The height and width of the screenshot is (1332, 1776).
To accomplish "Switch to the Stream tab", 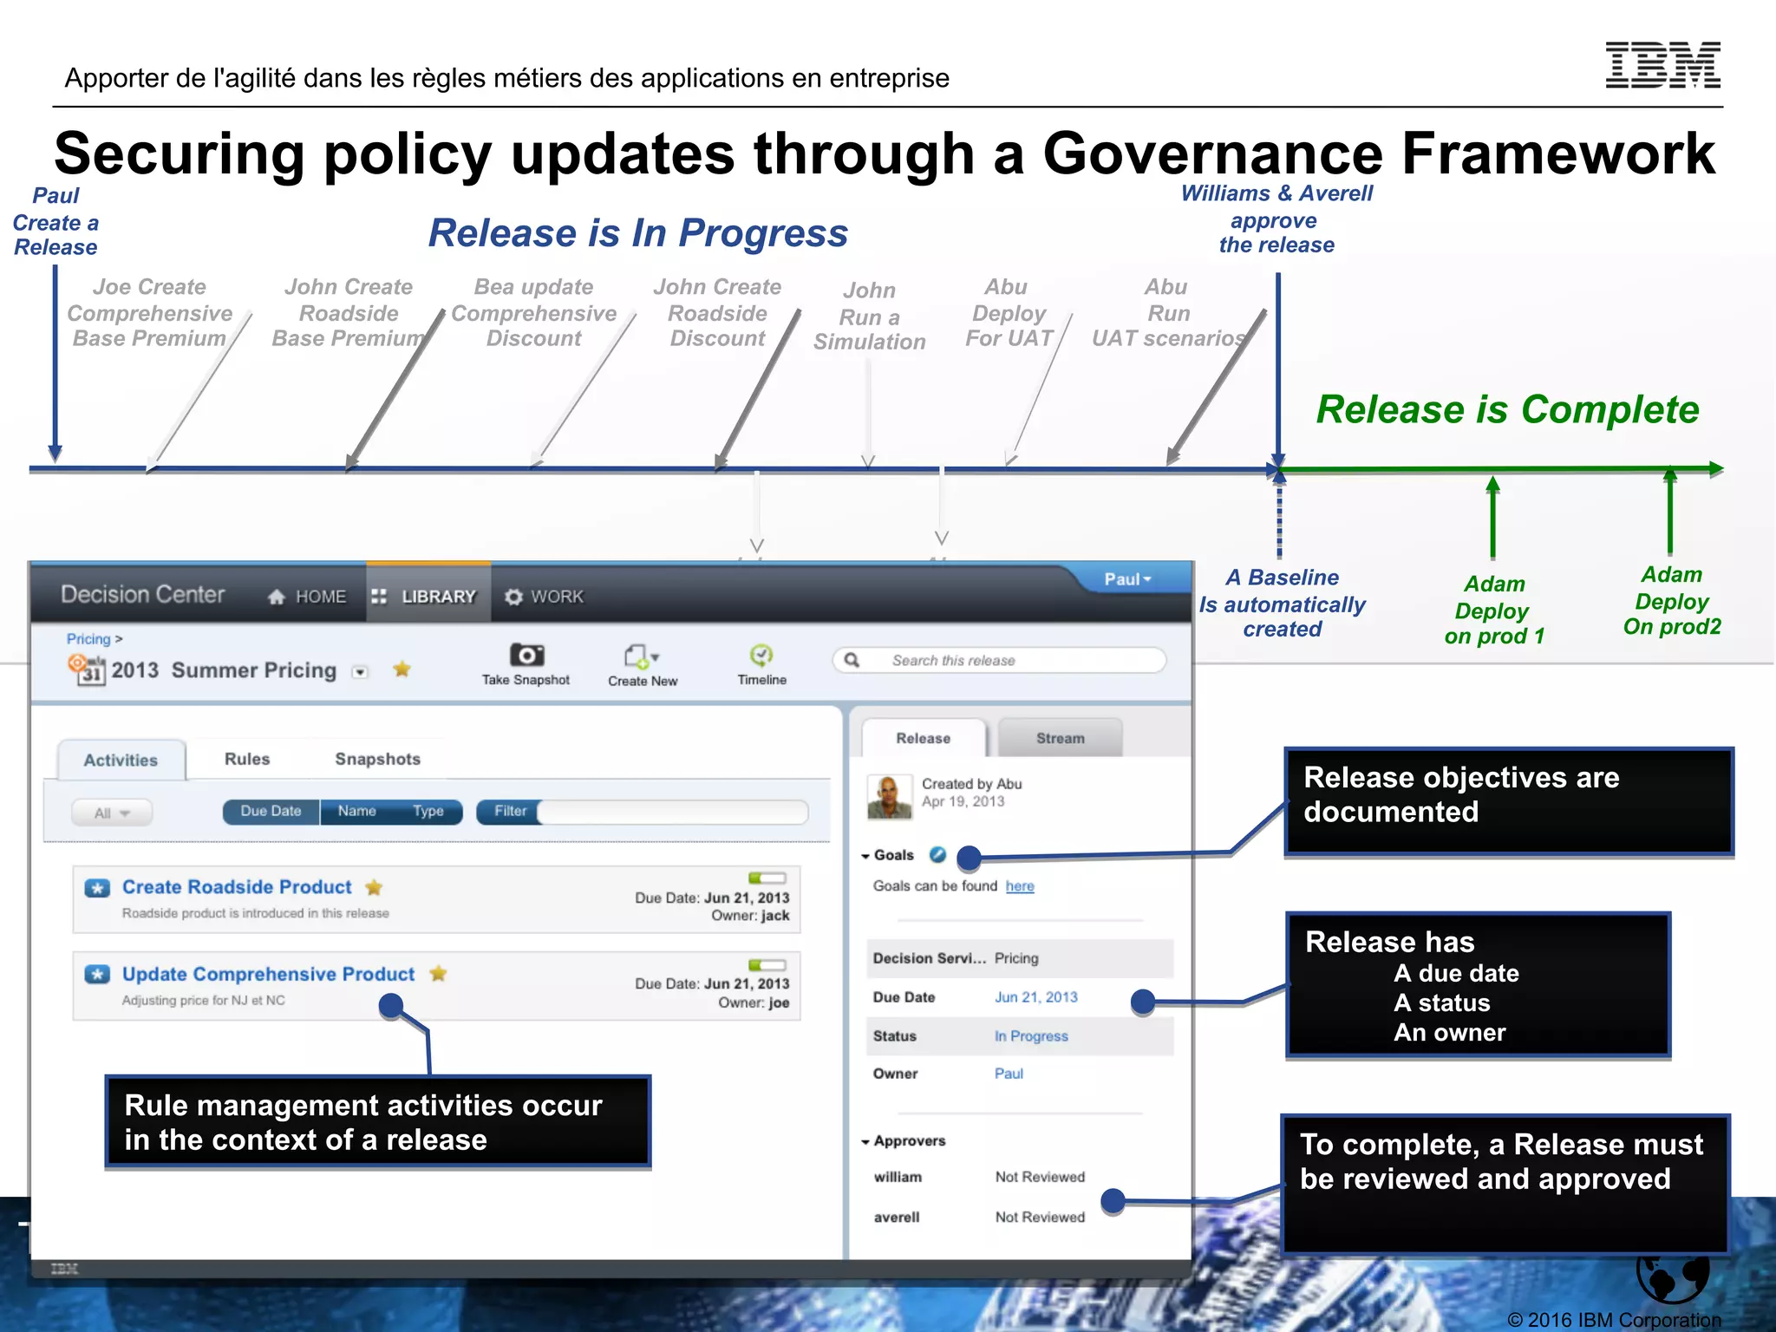I will tap(1060, 738).
